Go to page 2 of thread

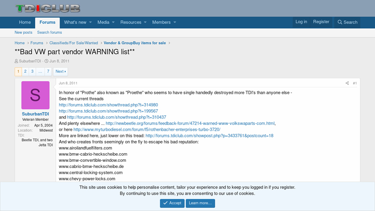coord(25,71)
